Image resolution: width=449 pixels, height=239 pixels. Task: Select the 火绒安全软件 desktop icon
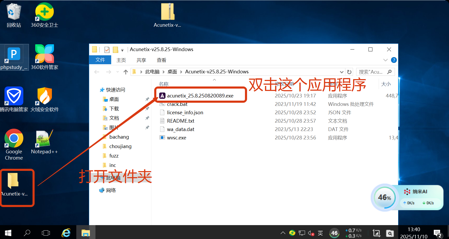coord(44,100)
